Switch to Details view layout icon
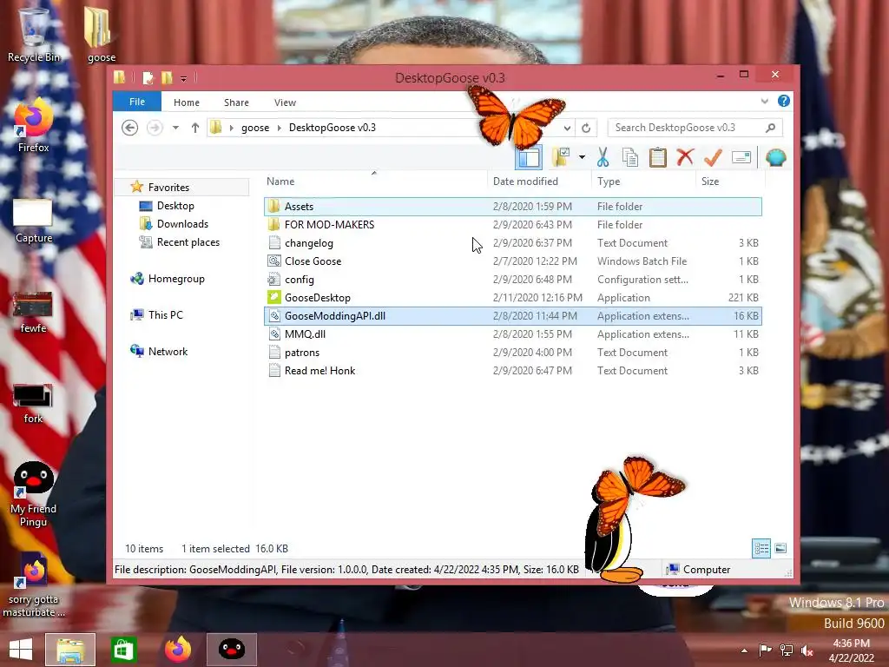The height and width of the screenshot is (667, 889). click(761, 548)
